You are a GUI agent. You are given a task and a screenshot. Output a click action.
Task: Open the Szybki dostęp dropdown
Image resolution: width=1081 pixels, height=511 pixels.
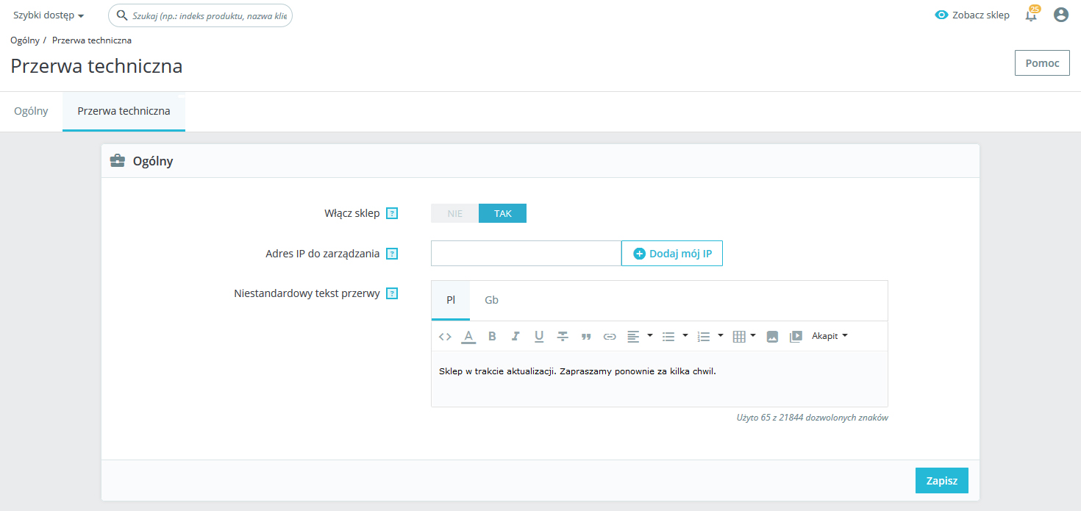[x=49, y=15]
